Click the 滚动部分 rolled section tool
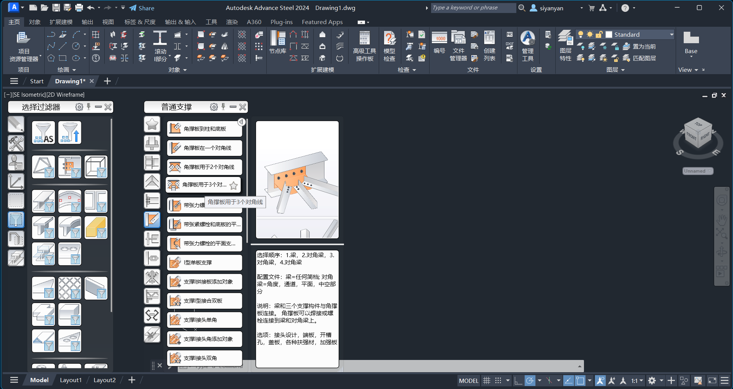 (161, 47)
